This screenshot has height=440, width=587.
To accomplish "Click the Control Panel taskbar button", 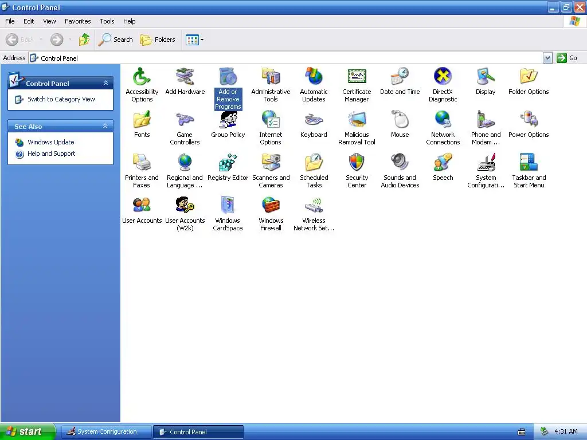I will coord(198,432).
